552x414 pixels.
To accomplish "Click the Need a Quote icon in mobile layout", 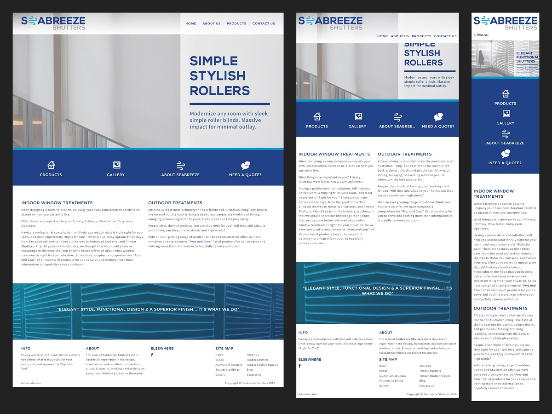I will 505,153.
